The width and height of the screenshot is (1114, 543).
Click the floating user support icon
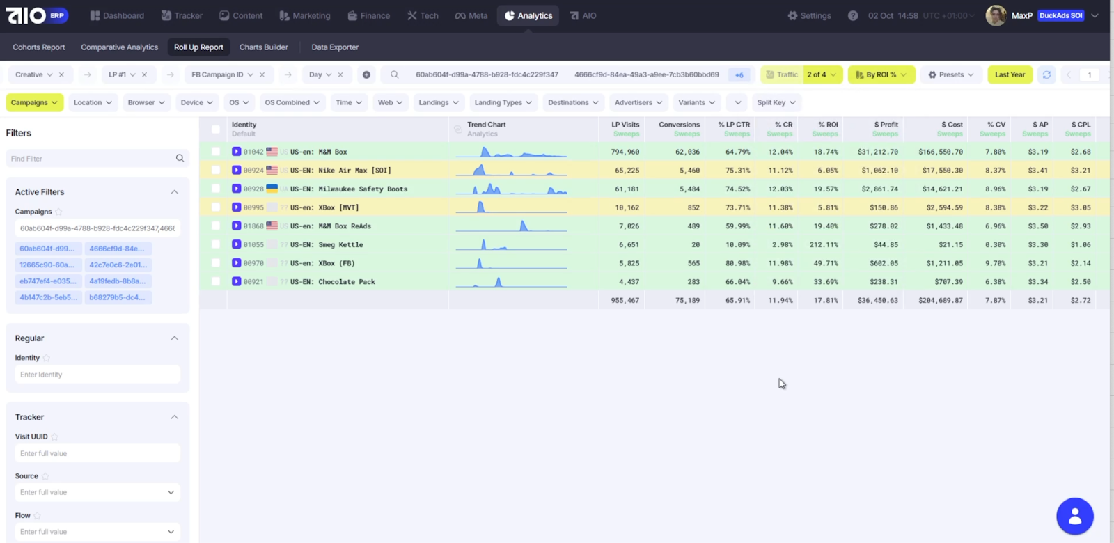[x=1074, y=516]
